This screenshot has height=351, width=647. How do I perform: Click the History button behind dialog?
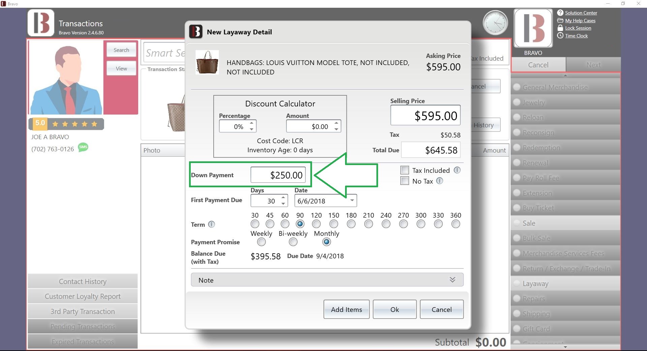tap(485, 125)
